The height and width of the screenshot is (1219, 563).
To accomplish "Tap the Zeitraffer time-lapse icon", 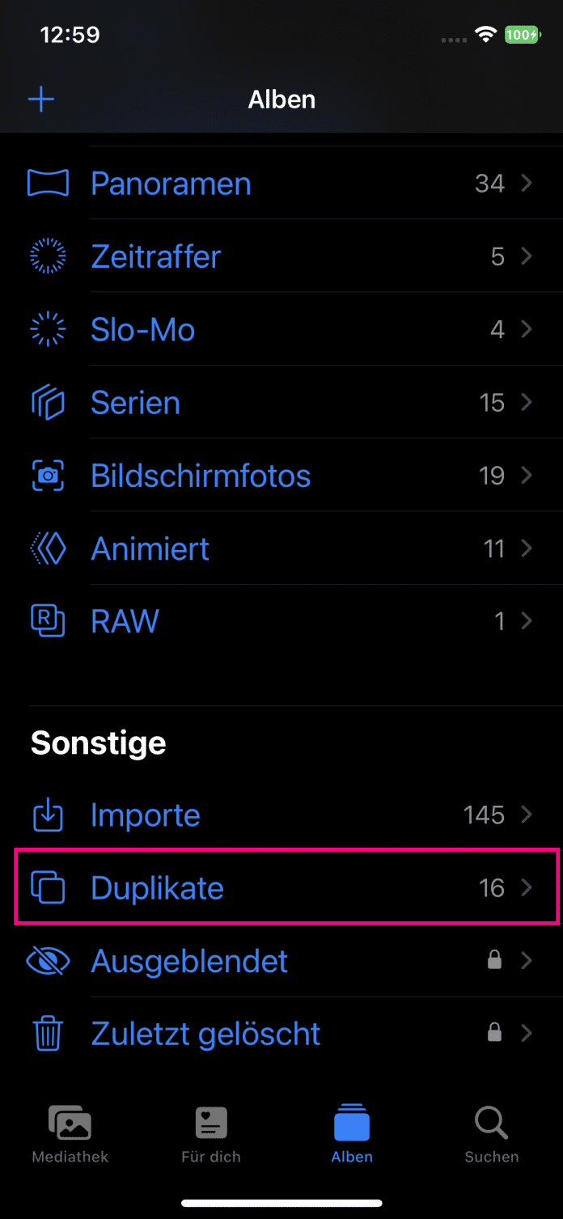I will click(48, 256).
